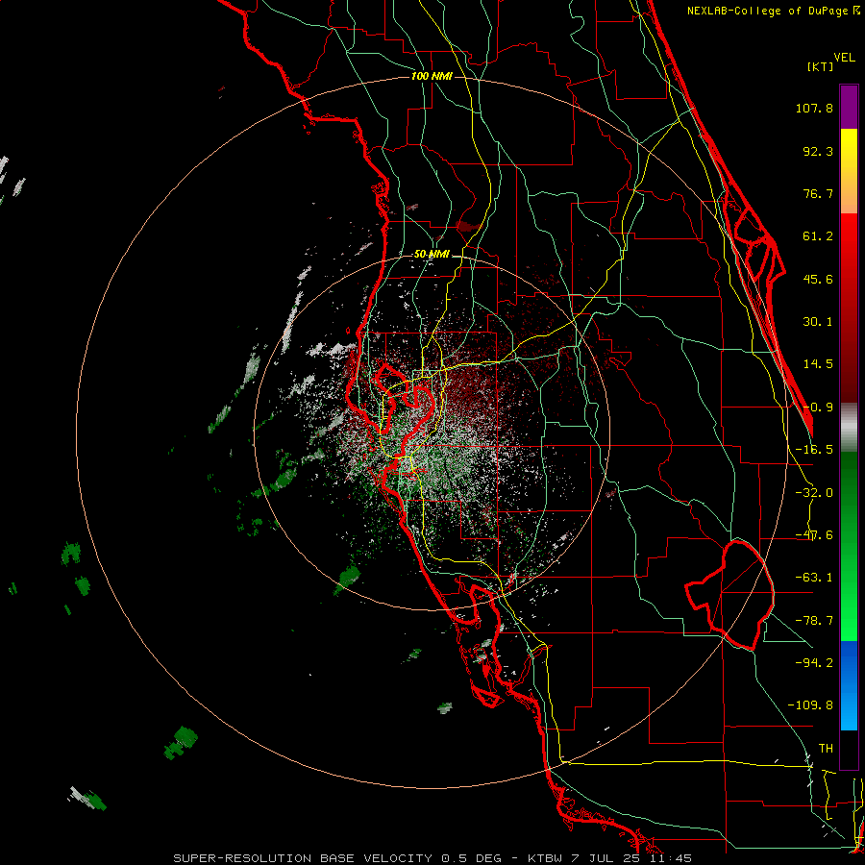Select the -32.0 legend value
The image size is (865, 865).
point(814,493)
